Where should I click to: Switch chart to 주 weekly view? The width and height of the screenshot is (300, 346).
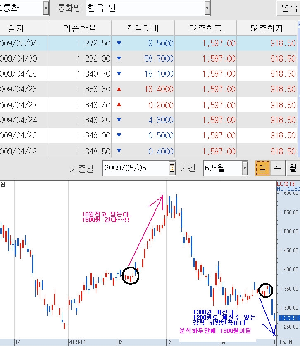click(x=278, y=168)
